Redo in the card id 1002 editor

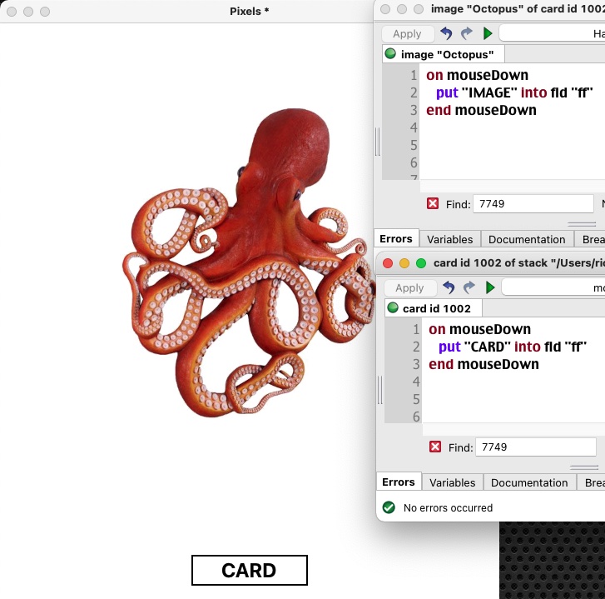(469, 287)
